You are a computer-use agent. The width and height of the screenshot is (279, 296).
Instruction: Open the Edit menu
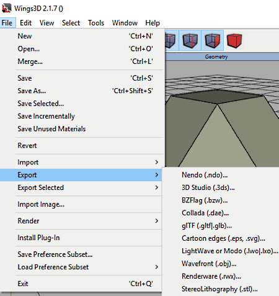pyautogui.click(x=25, y=23)
